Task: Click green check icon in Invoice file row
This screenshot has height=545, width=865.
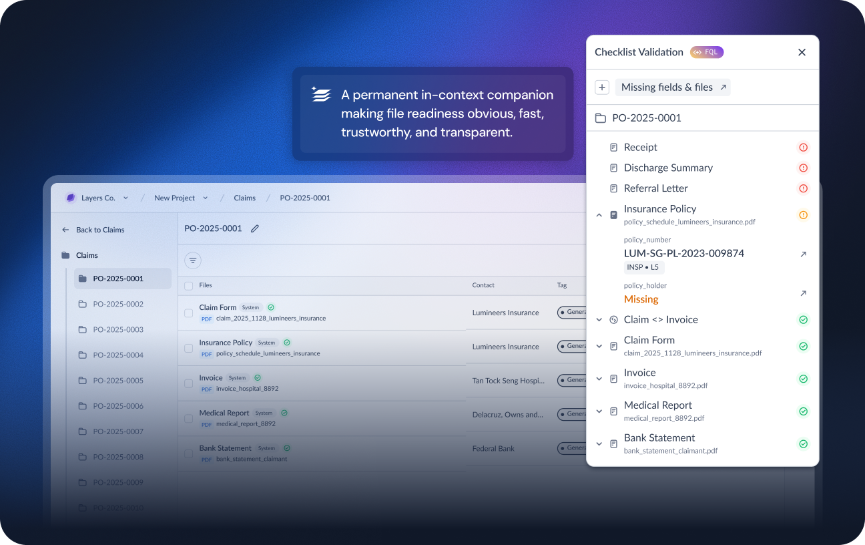Action: [x=258, y=378]
